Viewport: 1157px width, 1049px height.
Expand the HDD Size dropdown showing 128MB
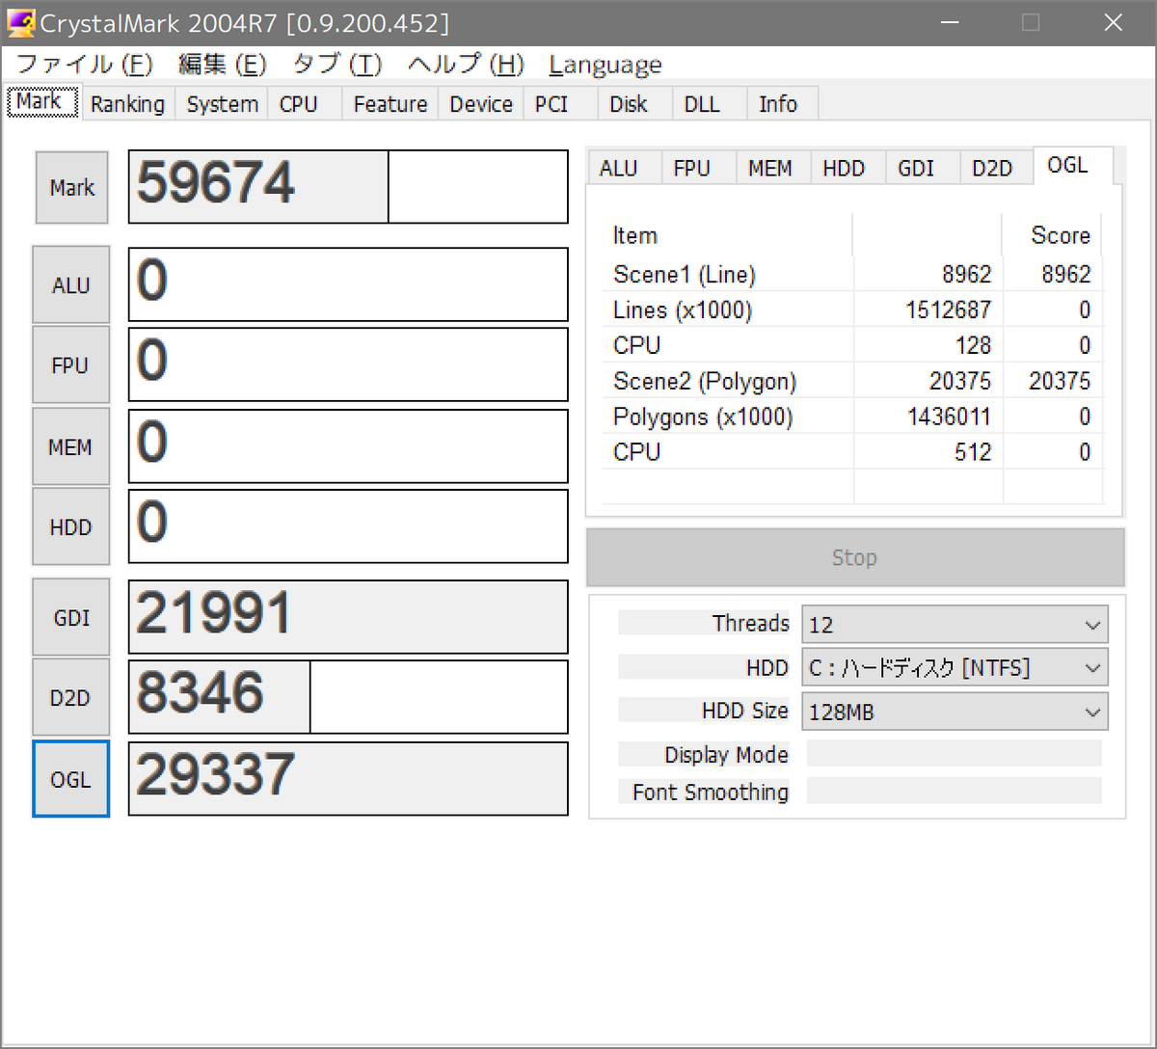(955, 712)
